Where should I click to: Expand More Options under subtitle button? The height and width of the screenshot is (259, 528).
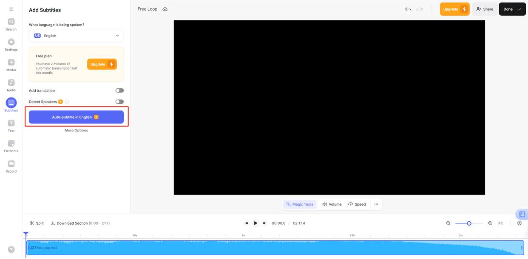[x=76, y=130]
